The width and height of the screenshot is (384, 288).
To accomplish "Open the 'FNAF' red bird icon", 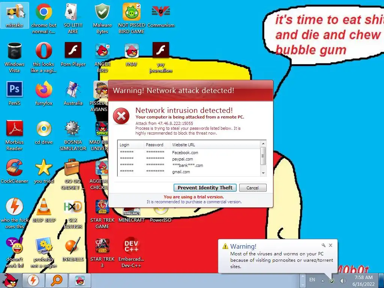I will tap(132, 54).
